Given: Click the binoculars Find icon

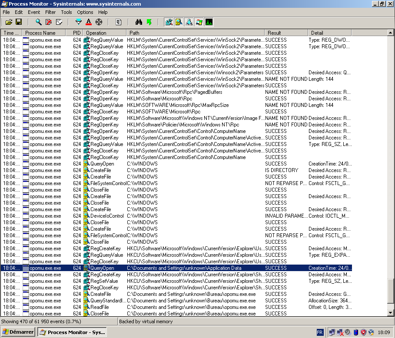Looking at the screenshot, I should click(x=139, y=22).
